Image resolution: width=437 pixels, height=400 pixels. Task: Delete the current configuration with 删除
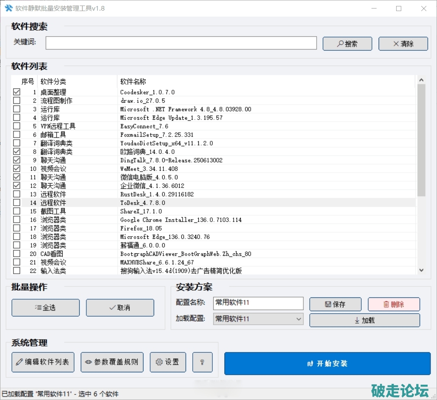(394, 304)
